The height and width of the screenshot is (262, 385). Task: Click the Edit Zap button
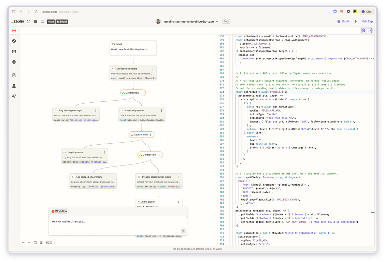(x=367, y=21)
